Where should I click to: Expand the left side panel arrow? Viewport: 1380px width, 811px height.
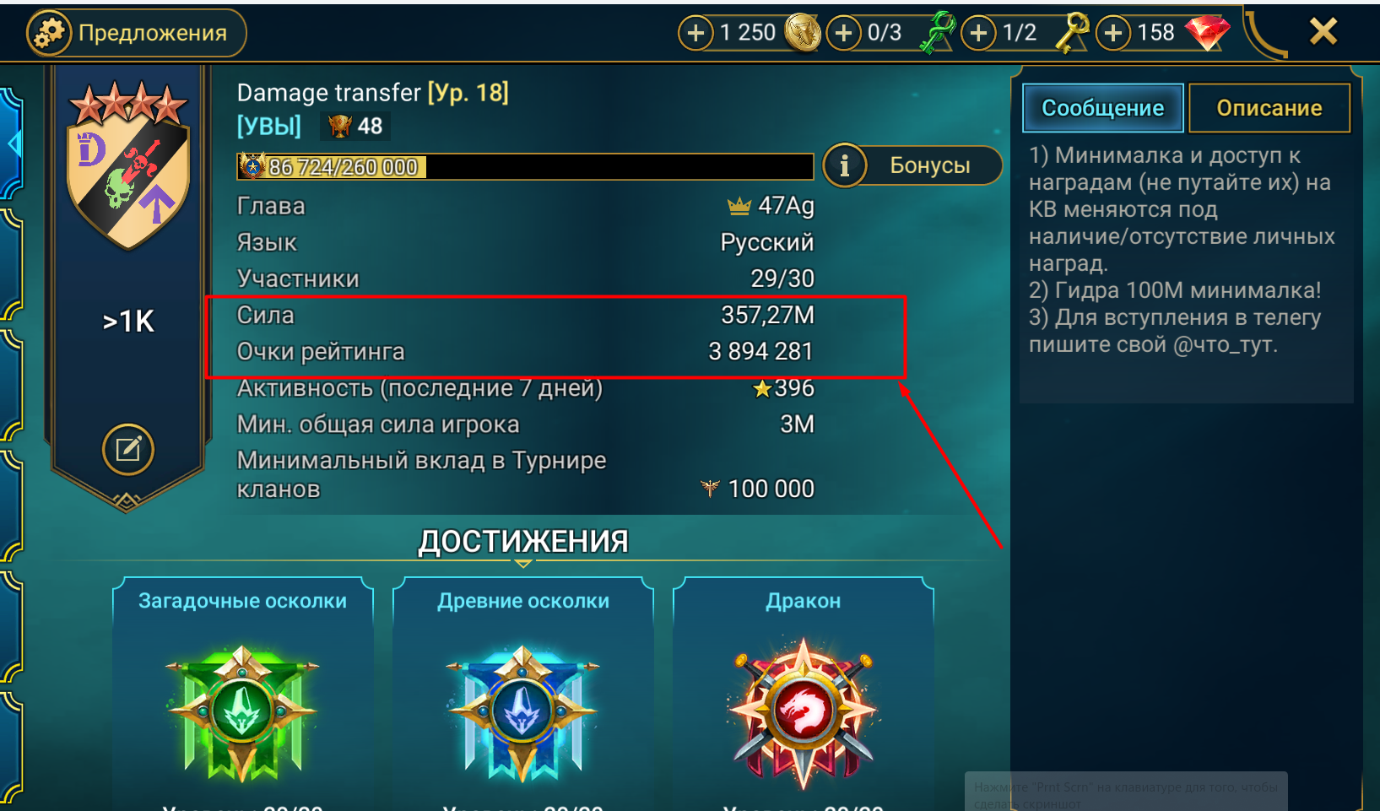[x=14, y=144]
